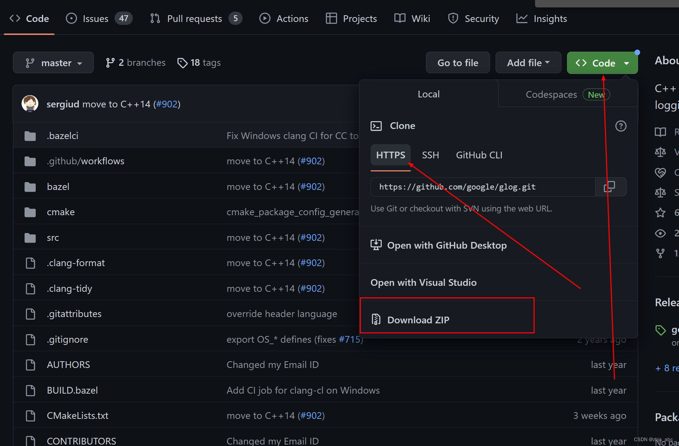Open the sergiud author link
The height and width of the screenshot is (446, 679).
pyautogui.click(x=63, y=104)
